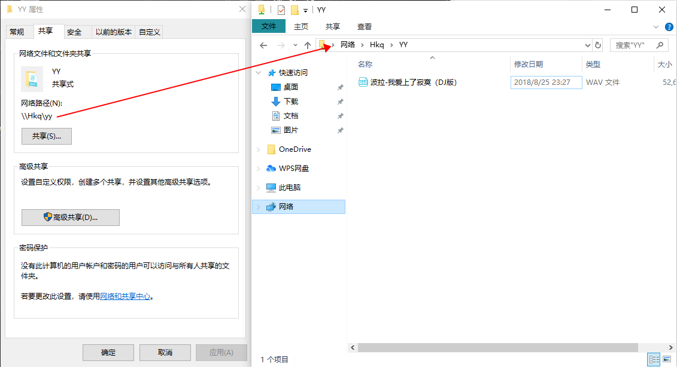This screenshot has width=677, height=367.
Task: Click the 快速访问 star icon
Action: click(x=272, y=72)
